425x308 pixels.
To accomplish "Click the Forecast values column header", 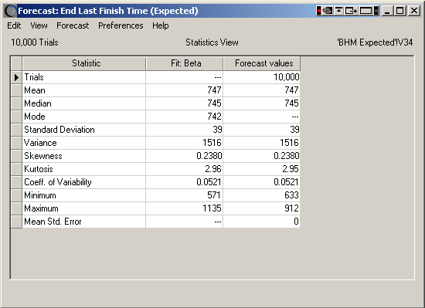I will [x=261, y=63].
